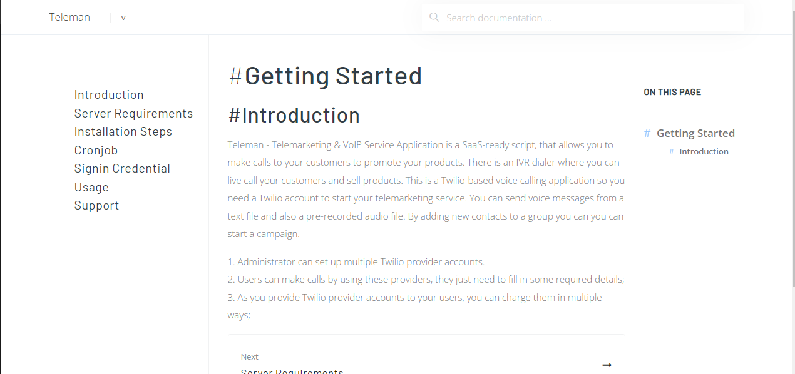Click the Teleman logo link
The image size is (795, 374).
69,18
